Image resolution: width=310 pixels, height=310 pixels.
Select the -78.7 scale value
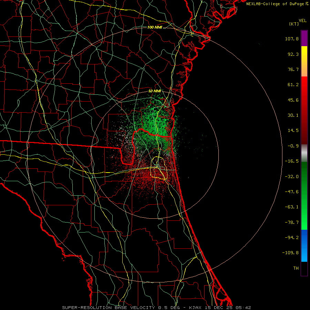pos(292,223)
